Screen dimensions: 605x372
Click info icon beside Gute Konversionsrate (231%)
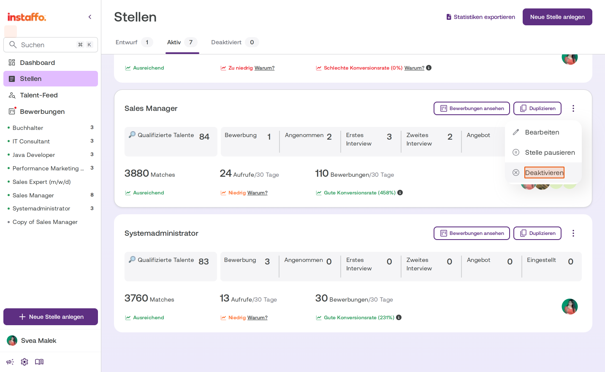(x=399, y=318)
